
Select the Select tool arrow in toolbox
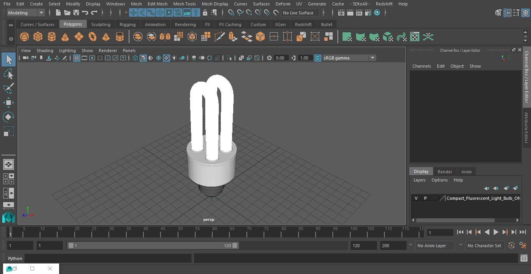[x=9, y=59]
